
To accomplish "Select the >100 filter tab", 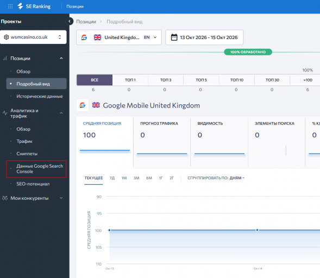I will (305, 80).
